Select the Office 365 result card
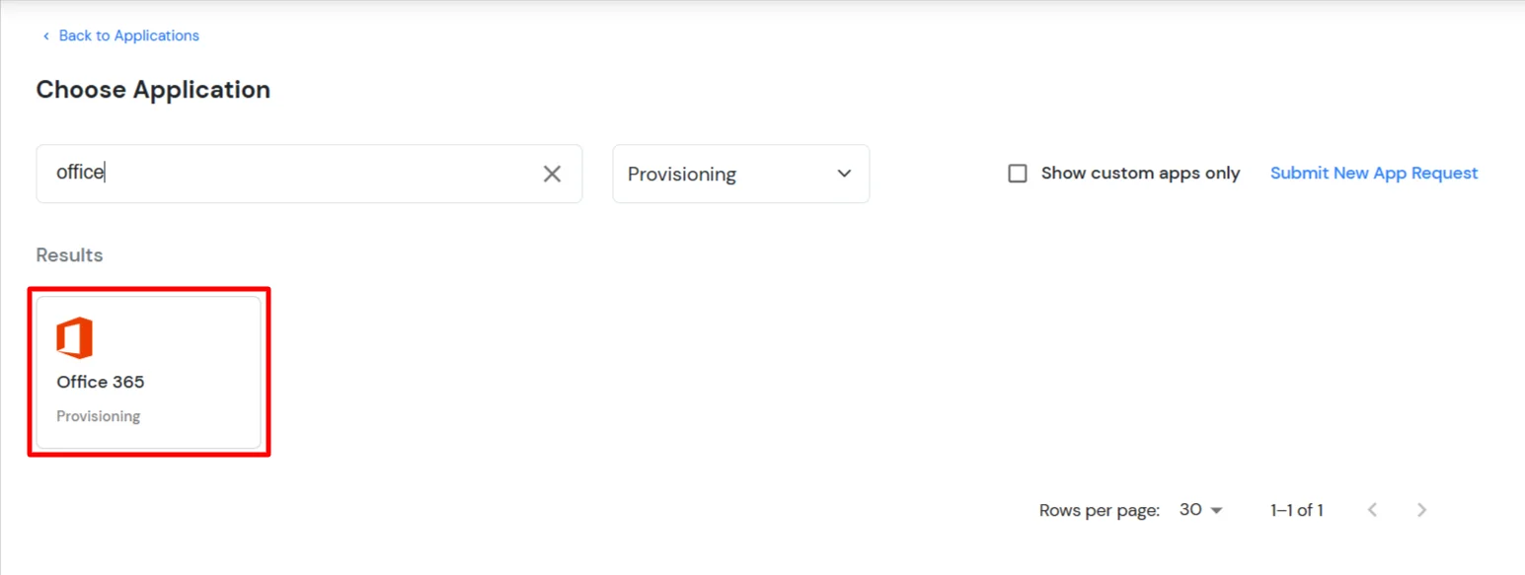1525x575 pixels. pos(148,371)
